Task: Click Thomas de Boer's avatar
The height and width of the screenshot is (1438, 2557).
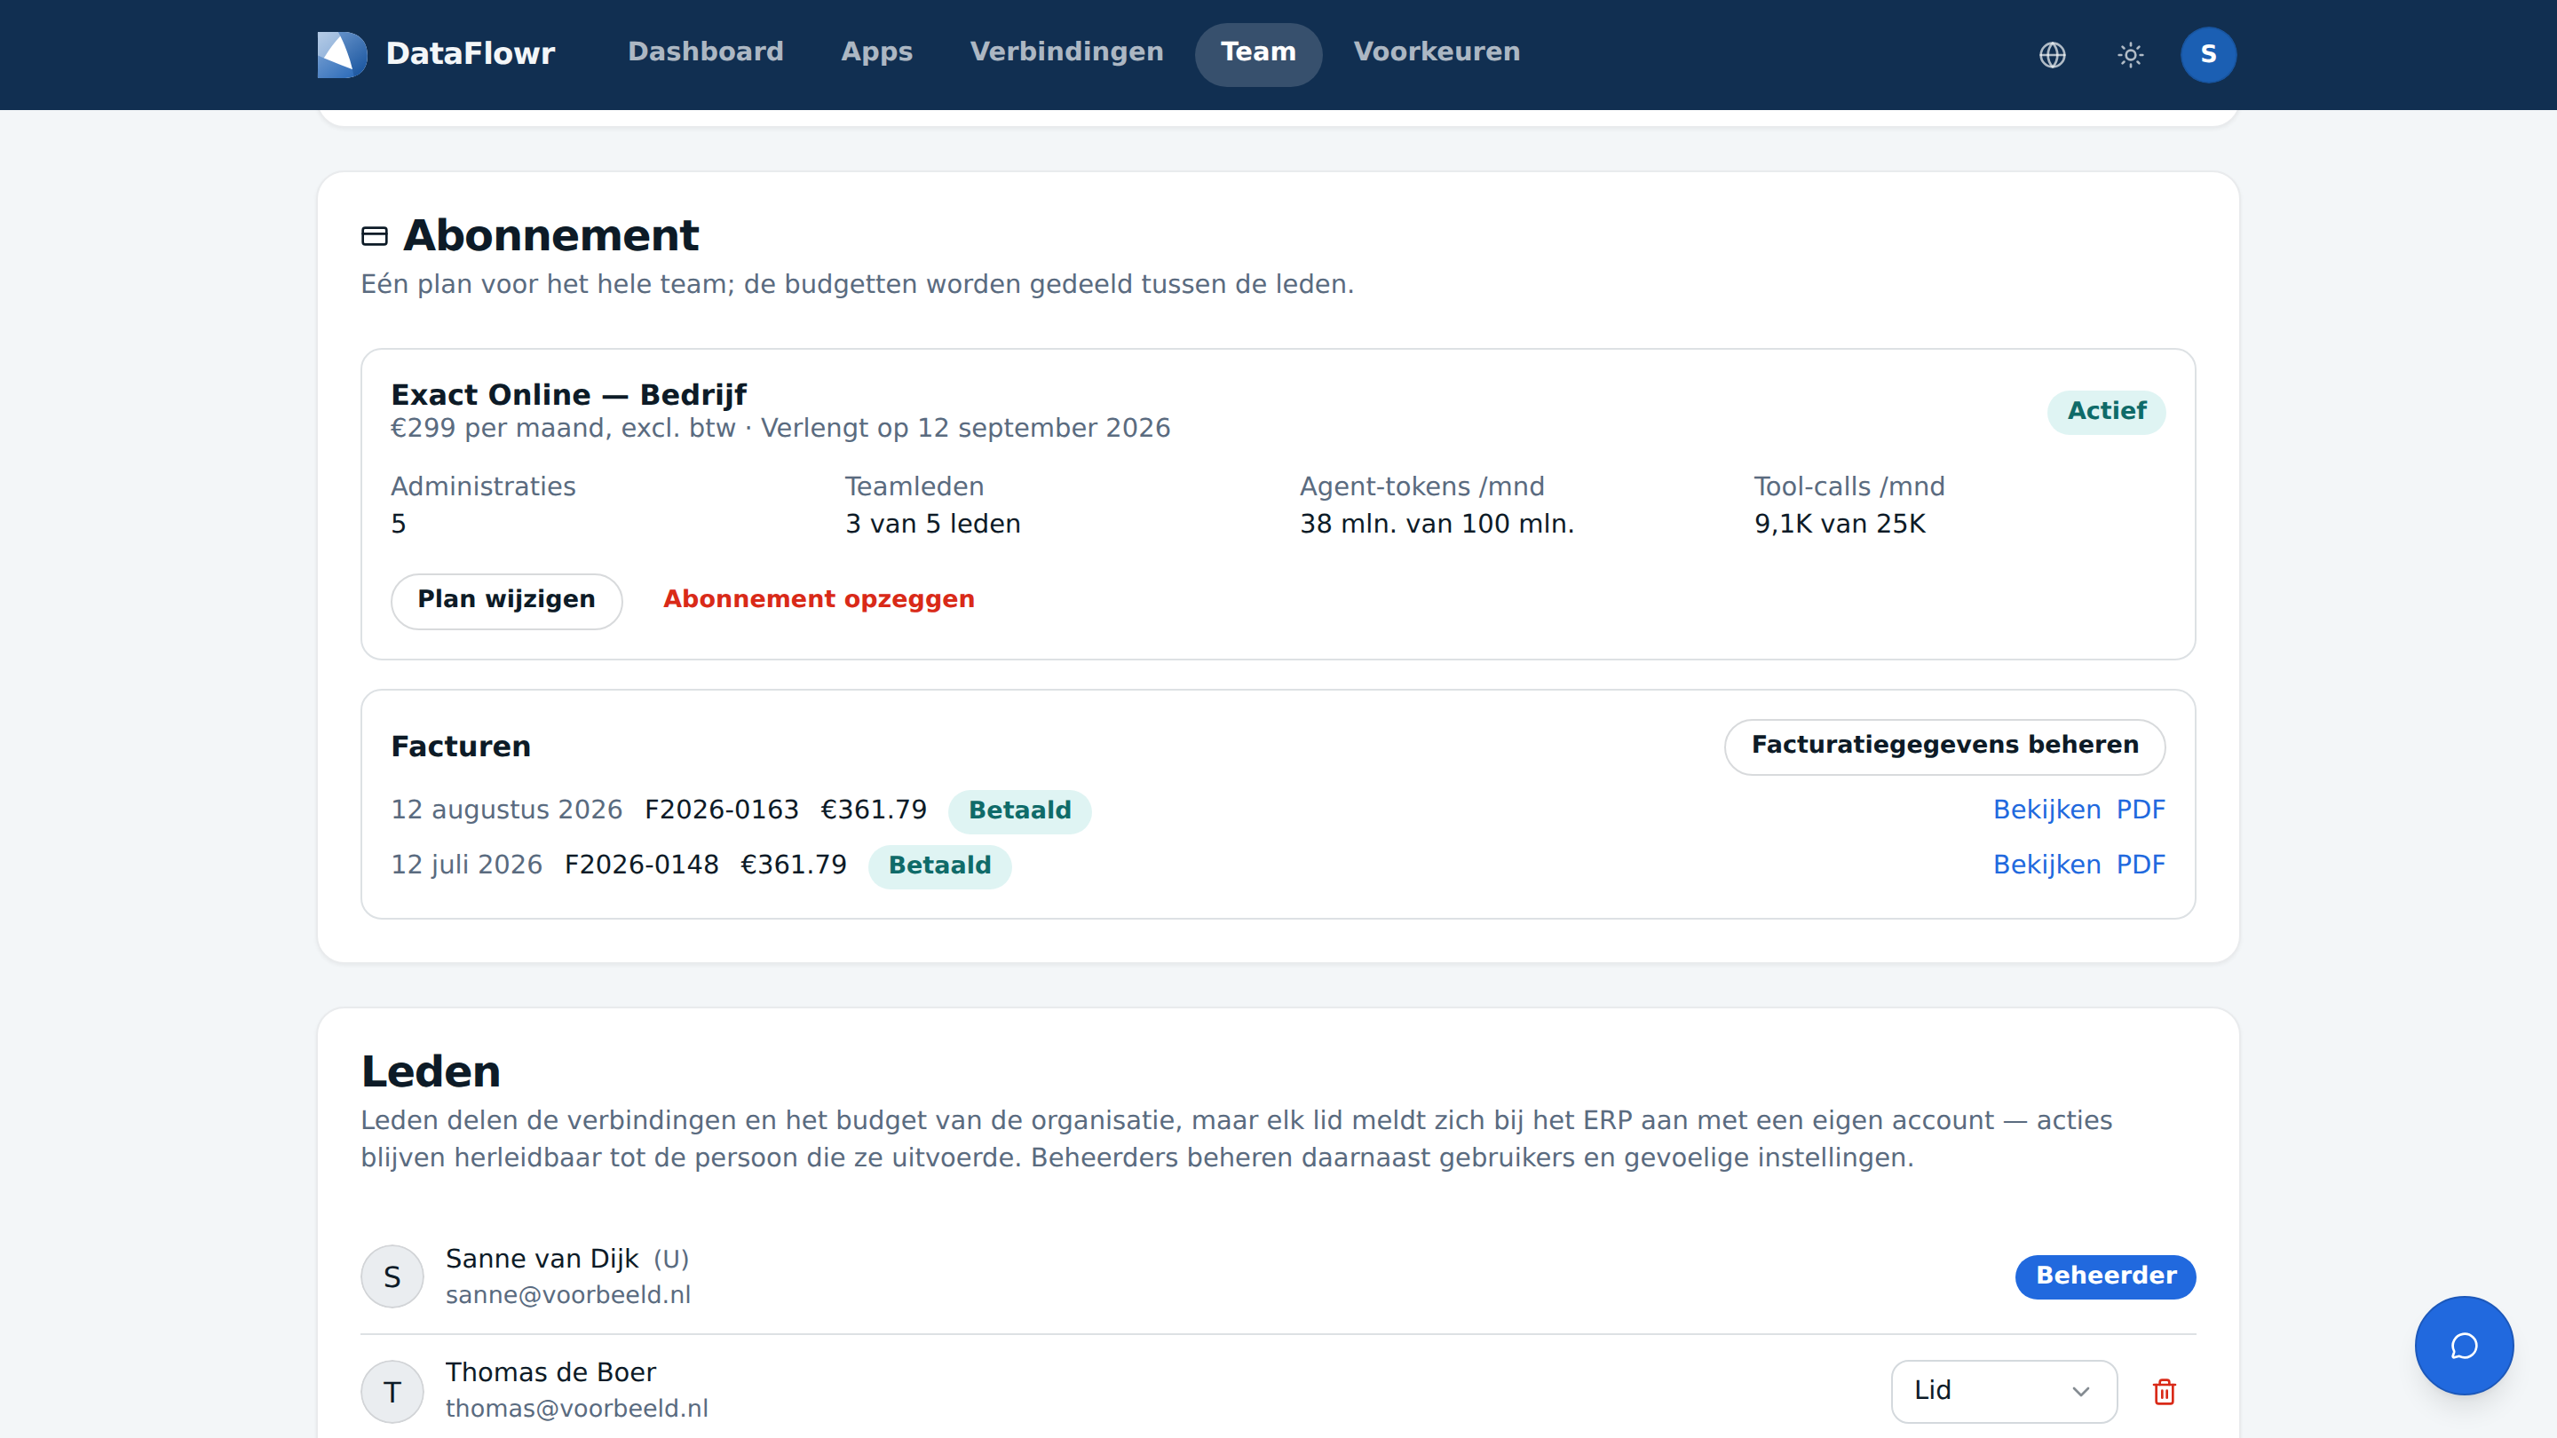Action: [x=392, y=1391]
